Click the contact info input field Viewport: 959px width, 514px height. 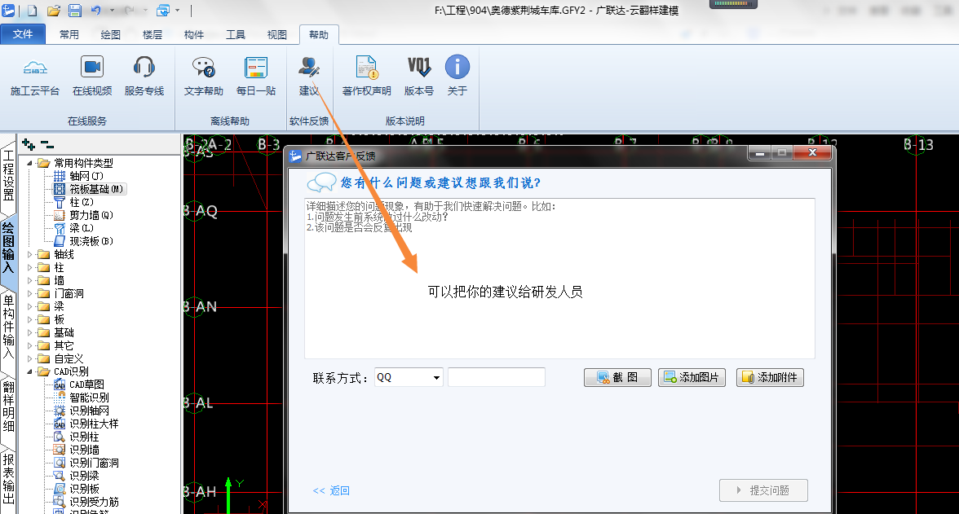pyautogui.click(x=496, y=377)
